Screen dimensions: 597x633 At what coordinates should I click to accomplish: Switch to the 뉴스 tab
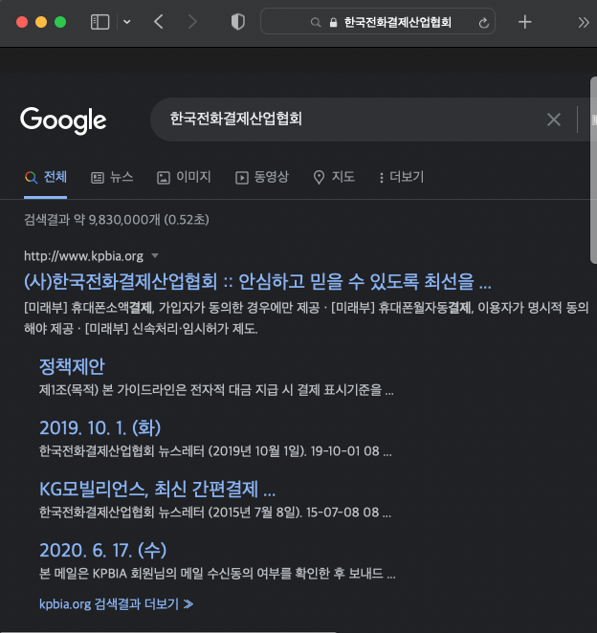pyautogui.click(x=112, y=177)
